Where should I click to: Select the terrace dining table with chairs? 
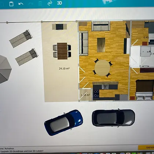click(62, 51)
